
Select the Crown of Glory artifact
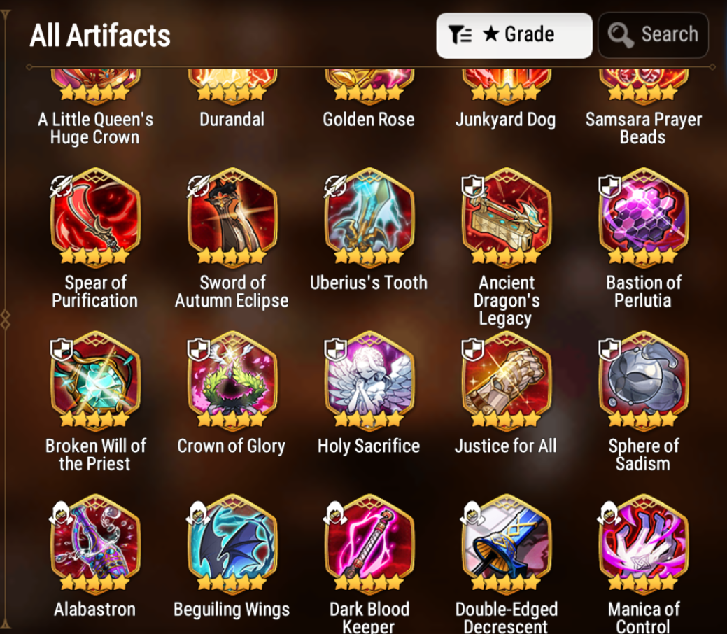point(232,381)
